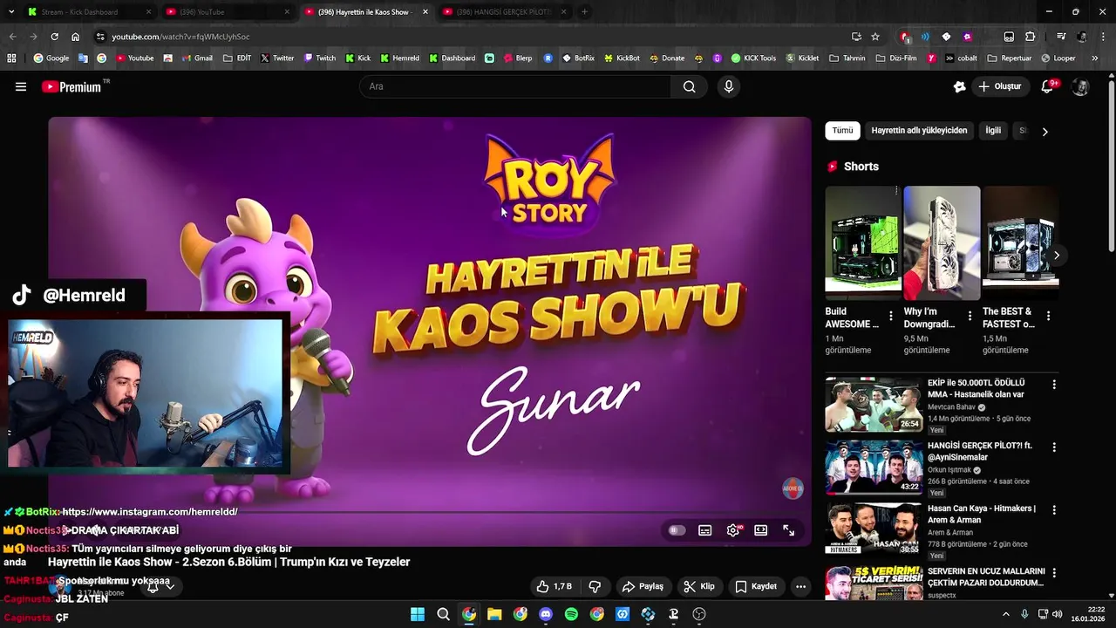Open the Twitch bookmark

[319, 58]
